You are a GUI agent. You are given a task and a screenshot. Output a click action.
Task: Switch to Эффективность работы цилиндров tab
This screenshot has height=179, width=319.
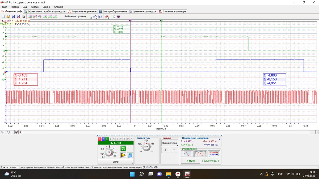[45, 11]
